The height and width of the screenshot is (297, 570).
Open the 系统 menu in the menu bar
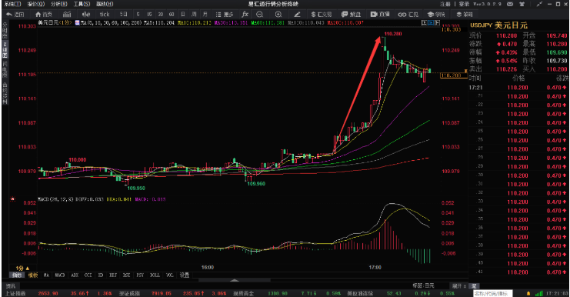(x=12, y=4)
